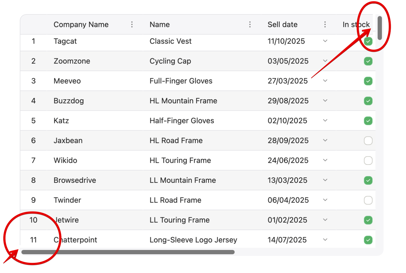This screenshot has width=406, height=273.
Task: Uncheck In stock for Chatterpoint row
Action: (368, 240)
